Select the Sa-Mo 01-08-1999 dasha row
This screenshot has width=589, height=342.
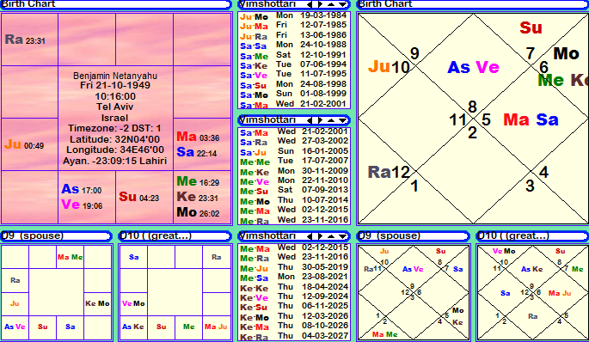(294, 95)
